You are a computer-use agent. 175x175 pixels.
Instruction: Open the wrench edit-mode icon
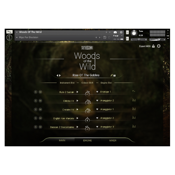(x=9, y=32)
